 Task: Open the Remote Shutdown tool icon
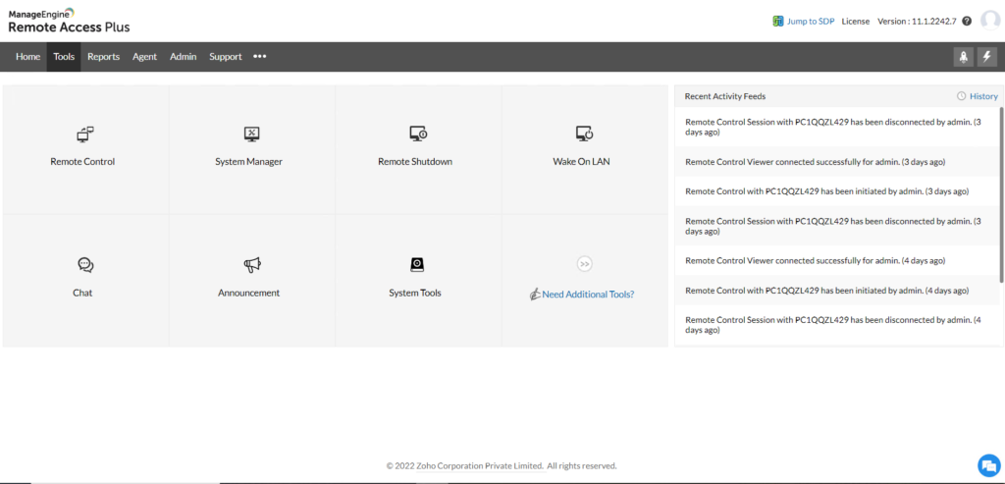pos(418,134)
